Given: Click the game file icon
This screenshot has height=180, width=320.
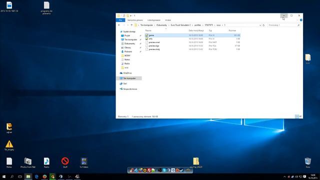Looking at the screenshot, I should pos(146,35).
